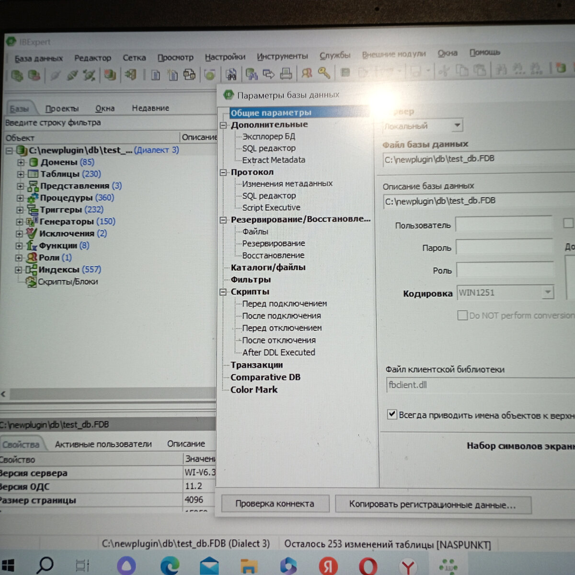The width and height of the screenshot is (575, 575).
Task: Select Транзакции in settings tree
Action: 257,365
